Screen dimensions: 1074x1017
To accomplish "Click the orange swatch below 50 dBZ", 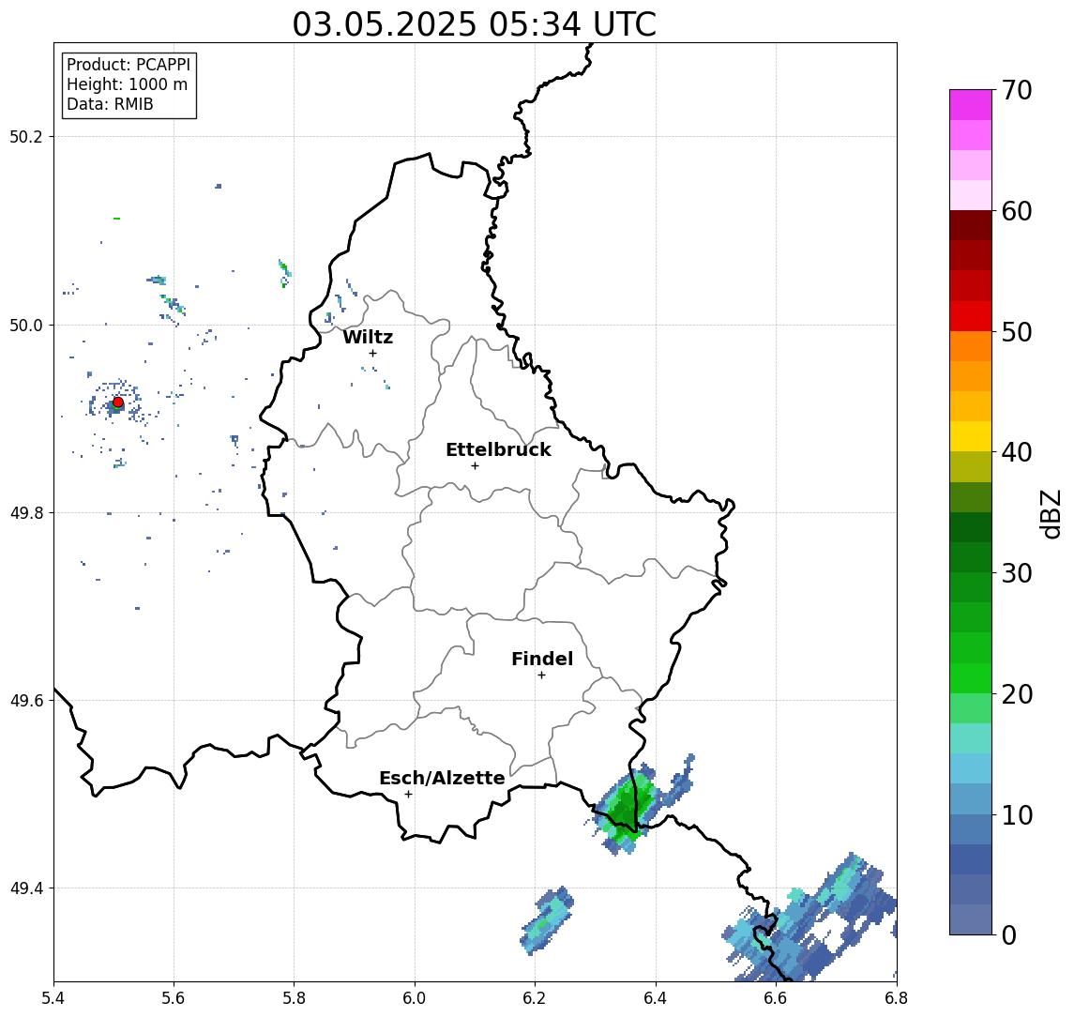I will [971, 346].
